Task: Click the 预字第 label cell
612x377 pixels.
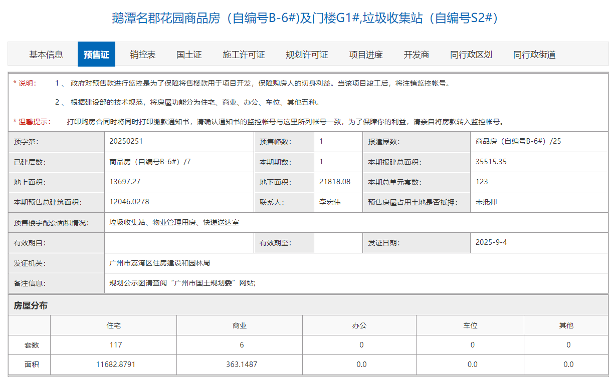Action: click(56, 142)
